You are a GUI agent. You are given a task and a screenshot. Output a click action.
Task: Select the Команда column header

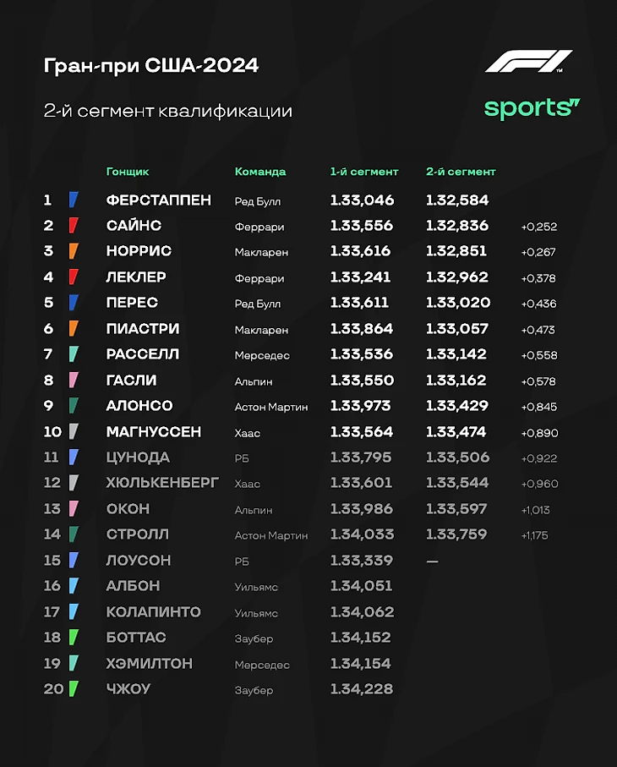pyautogui.click(x=260, y=172)
